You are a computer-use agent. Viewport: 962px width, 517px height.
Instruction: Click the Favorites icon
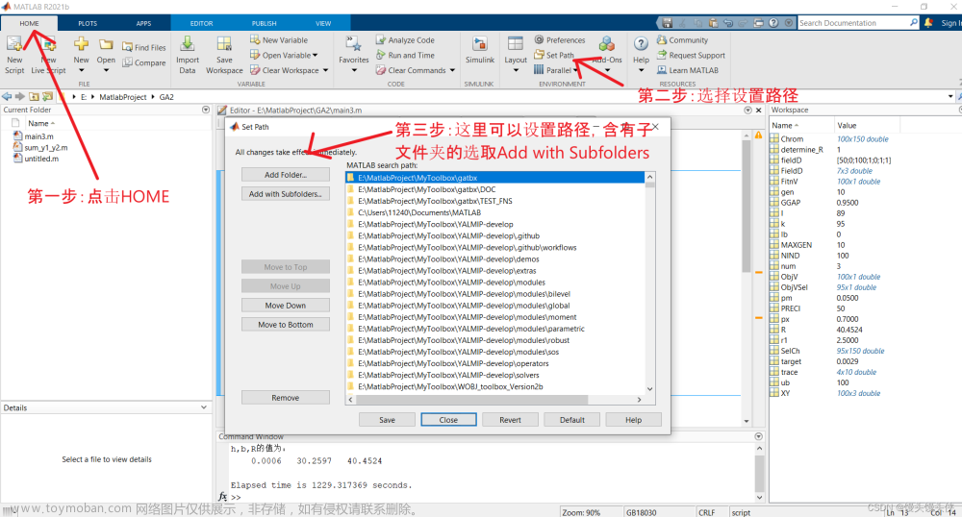point(353,44)
